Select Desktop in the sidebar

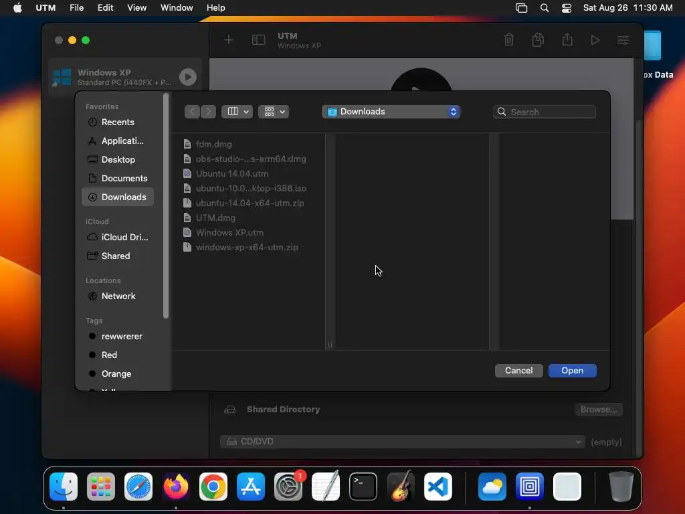[x=118, y=159]
